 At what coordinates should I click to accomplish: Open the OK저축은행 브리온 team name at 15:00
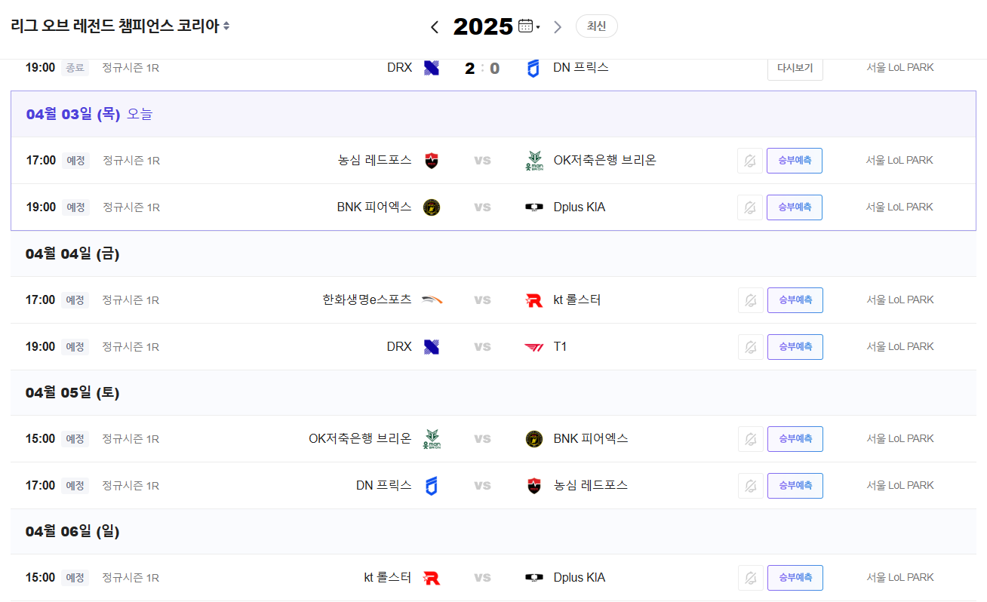pyautogui.click(x=360, y=439)
